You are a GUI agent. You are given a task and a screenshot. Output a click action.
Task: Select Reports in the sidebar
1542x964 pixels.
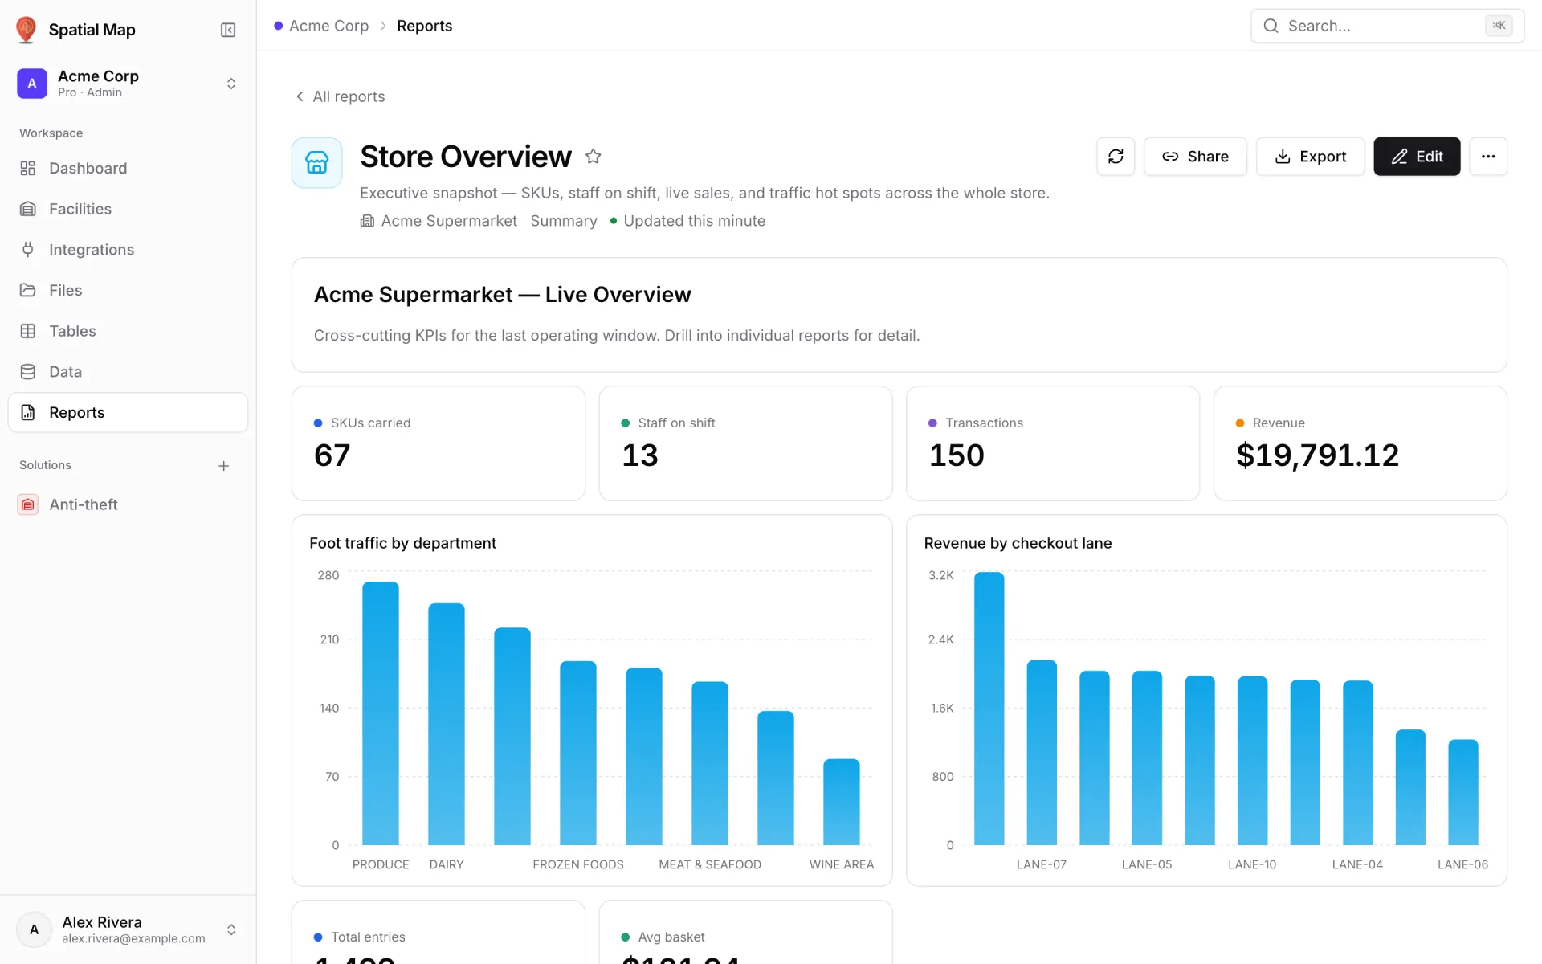click(128, 412)
